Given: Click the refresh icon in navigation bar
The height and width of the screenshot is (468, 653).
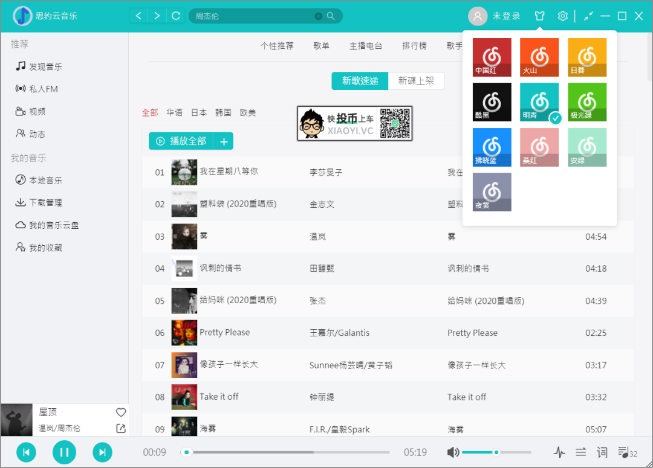Looking at the screenshot, I should (x=176, y=16).
